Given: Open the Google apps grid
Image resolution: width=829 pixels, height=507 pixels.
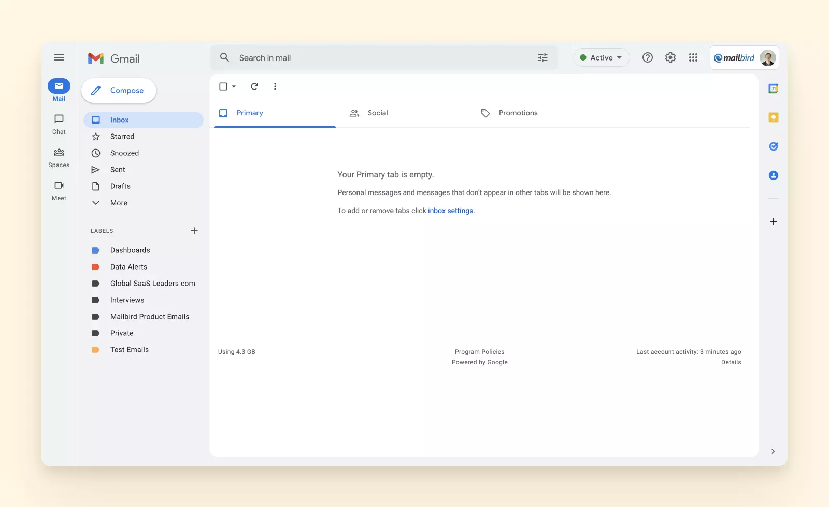Looking at the screenshot, I should click(x=693, y=57).
